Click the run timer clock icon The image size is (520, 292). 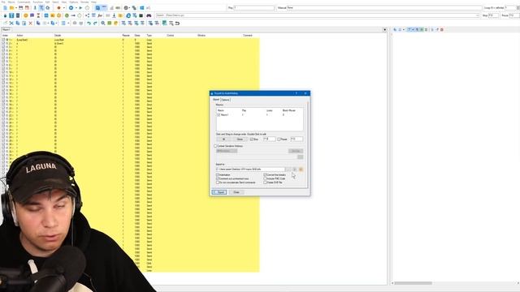point(87,7)
